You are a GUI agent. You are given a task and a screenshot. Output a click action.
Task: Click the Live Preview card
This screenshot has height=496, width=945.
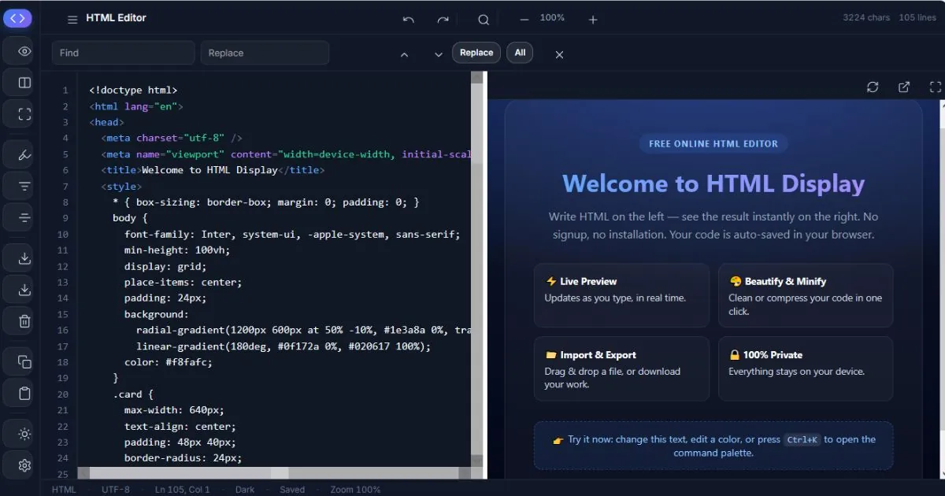point(621,295)
